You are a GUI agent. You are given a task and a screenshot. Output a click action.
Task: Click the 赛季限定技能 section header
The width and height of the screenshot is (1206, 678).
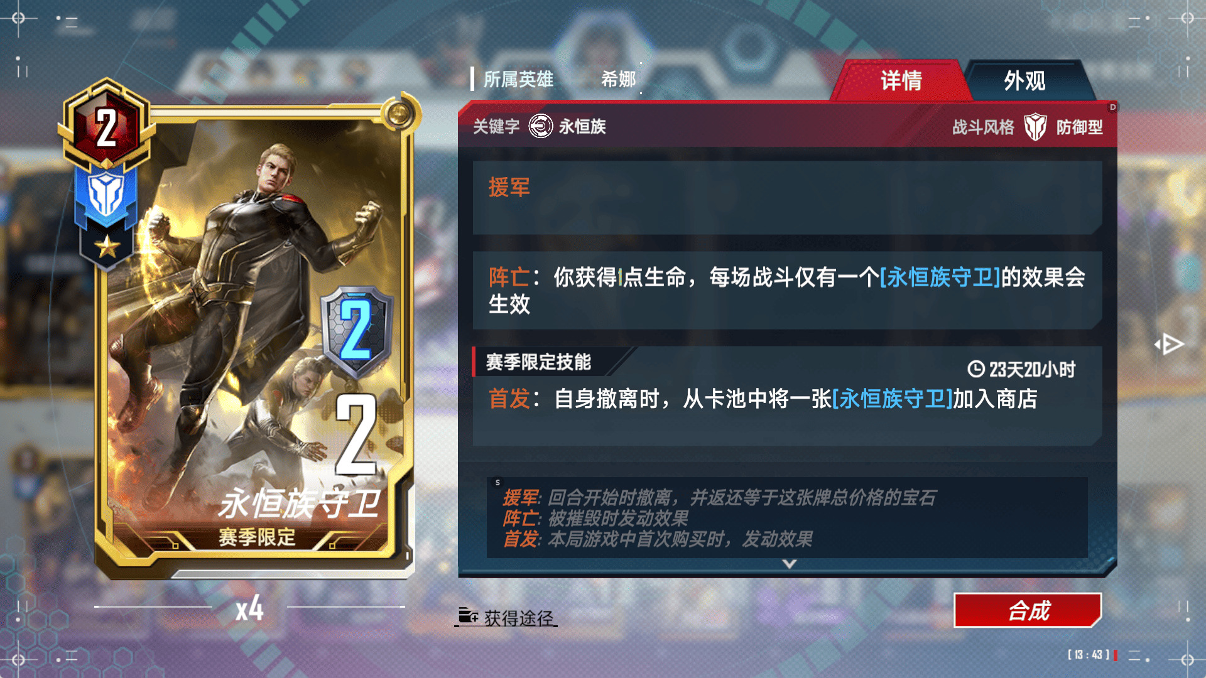(x=538, y=362)
